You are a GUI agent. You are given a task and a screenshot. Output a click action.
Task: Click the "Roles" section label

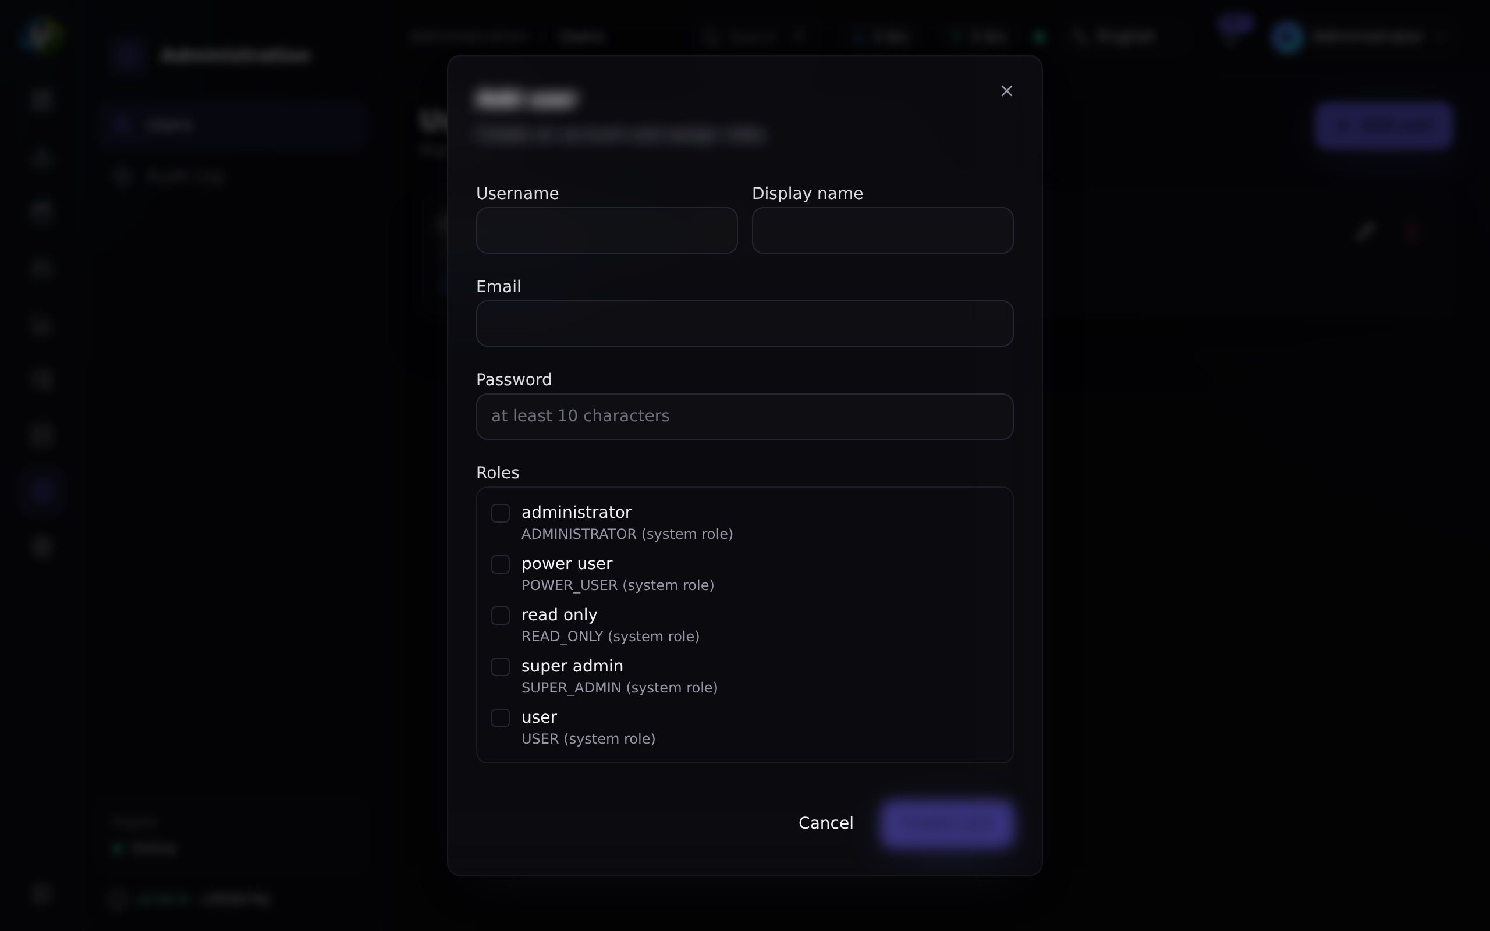tap(498, 472)
